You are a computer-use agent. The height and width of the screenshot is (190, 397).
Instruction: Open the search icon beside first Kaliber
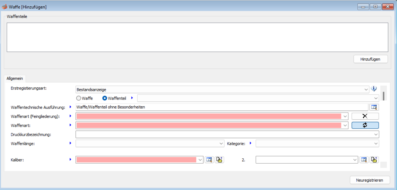(x=209, y=160)
